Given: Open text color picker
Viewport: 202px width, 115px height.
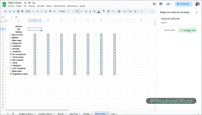Looking at the screenshot, I should click(99, 11).
